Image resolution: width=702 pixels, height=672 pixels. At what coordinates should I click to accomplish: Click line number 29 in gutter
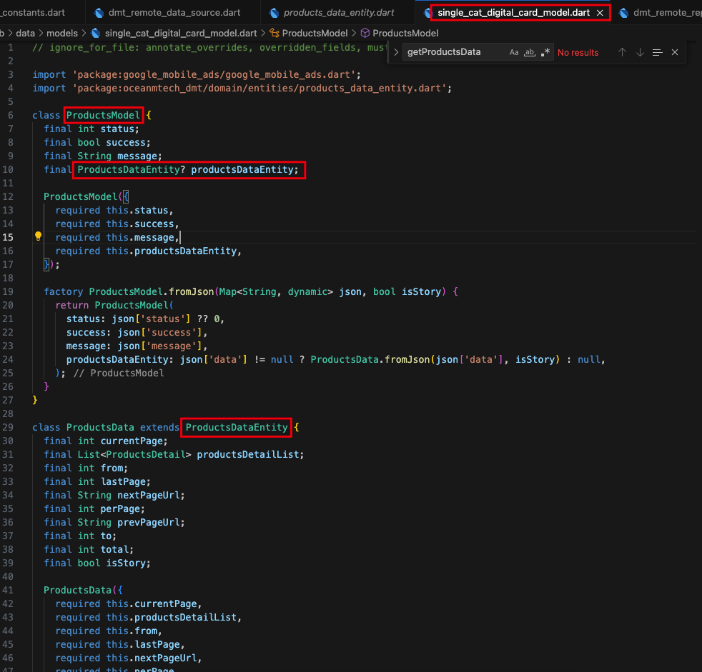[8, 428]
